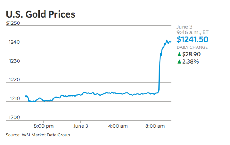Click the $1250 y-axis label
230x145 pixels.
[x=13, y=24]
